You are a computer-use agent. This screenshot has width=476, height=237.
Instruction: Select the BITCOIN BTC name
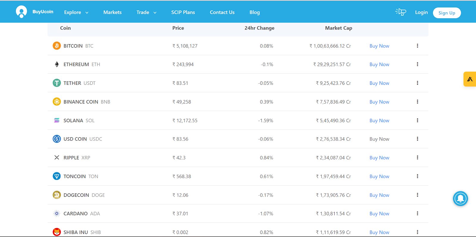(79, 46)
